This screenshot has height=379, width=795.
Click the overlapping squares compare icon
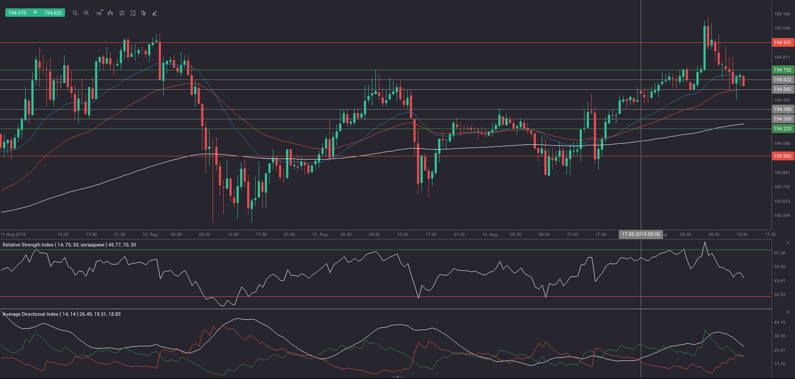click(x=144, y=13)
